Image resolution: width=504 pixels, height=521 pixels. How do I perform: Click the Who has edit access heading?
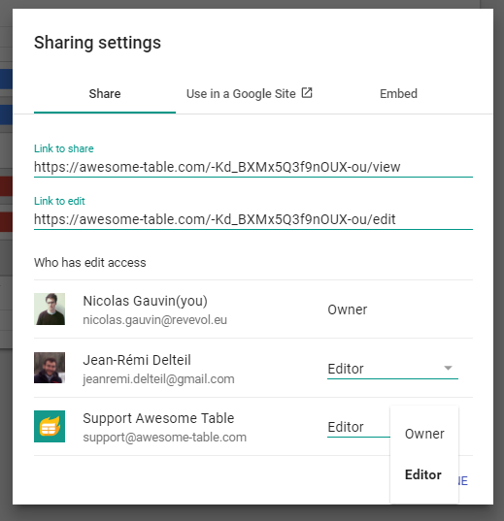click(89, 263)
